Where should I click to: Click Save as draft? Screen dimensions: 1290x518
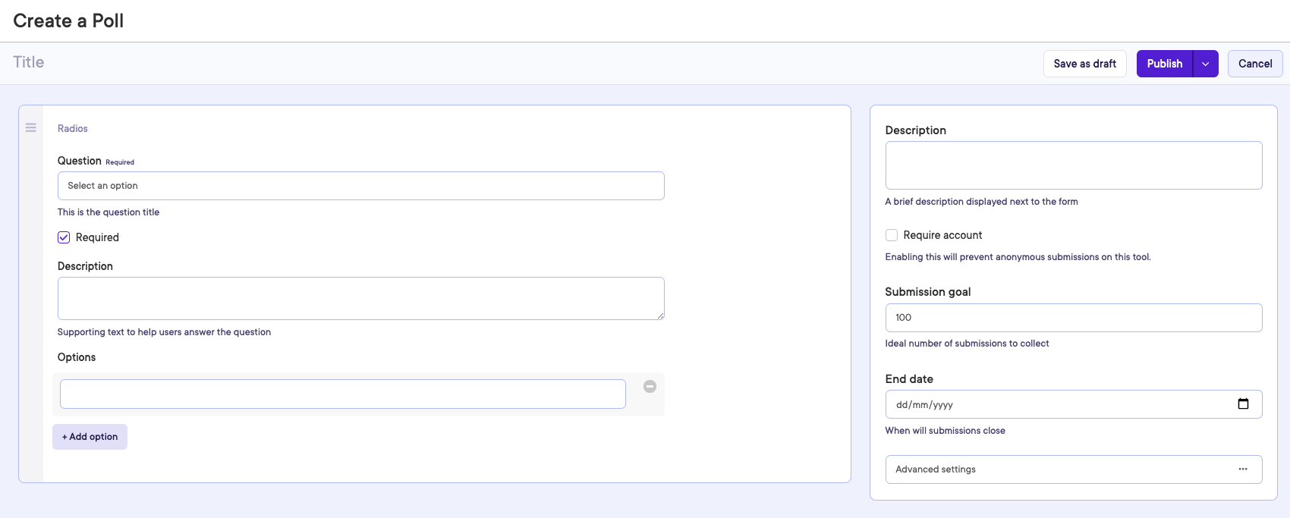point(1084,64)
